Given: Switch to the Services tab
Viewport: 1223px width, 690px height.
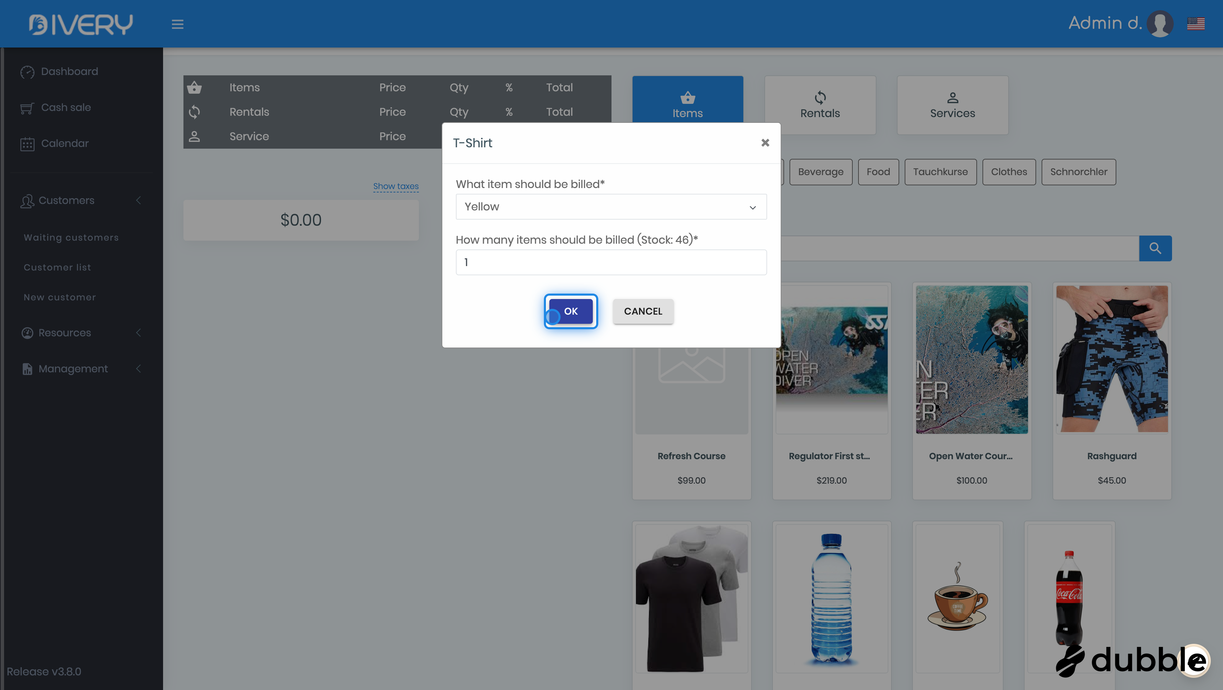Looking at the screenshot, I should click(x=952, y=105).
